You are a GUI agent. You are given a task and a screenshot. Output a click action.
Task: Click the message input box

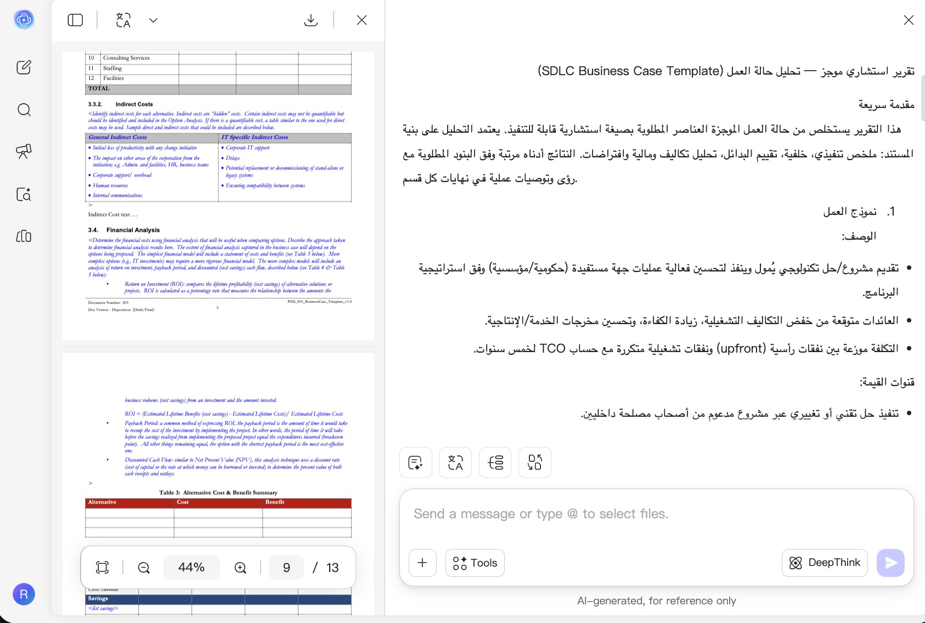(x=656, y=514)
